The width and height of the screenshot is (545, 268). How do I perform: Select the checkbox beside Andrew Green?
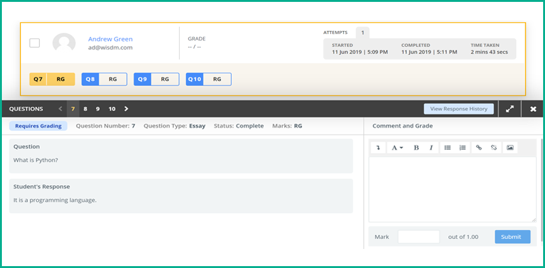pyautogui.click(x=34, y=43)
